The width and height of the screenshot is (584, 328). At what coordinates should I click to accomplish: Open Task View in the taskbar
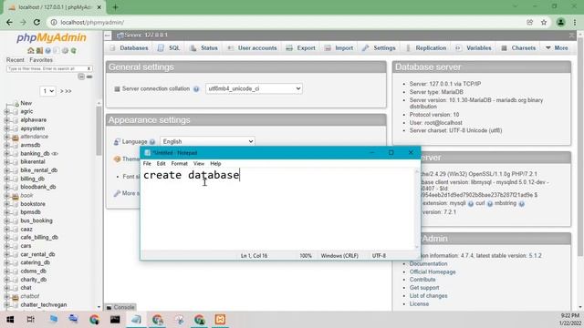(31, 320)
